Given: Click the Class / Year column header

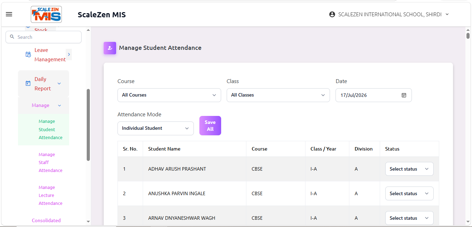Looking at the screenshot, I should click(323, 149).
